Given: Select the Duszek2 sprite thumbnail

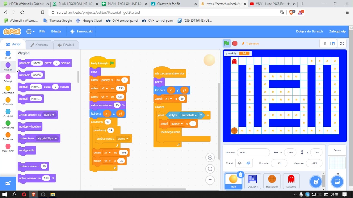Looking at the screenshot, I should 291,181.
